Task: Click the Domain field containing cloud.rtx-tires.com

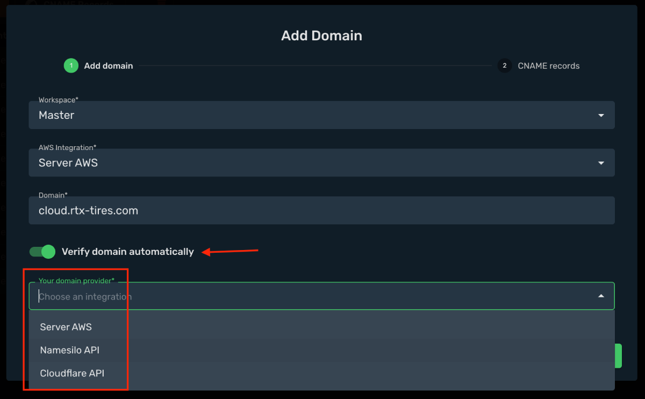Action: 321,210
